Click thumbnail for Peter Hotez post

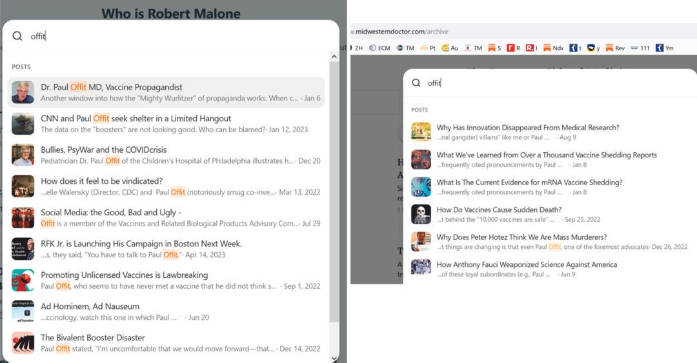coord(421,241)
